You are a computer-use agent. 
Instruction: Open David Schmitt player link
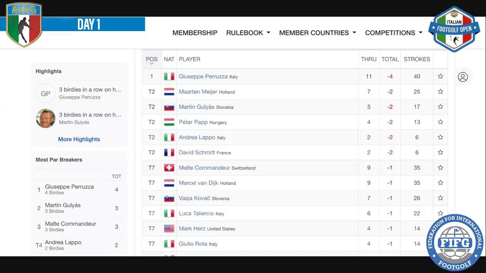(x=197, y=152)
